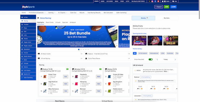The width and height of the screenshot is (200, 102).
Task: Open the Betslip tab
Action: click(x=143, y=18)
